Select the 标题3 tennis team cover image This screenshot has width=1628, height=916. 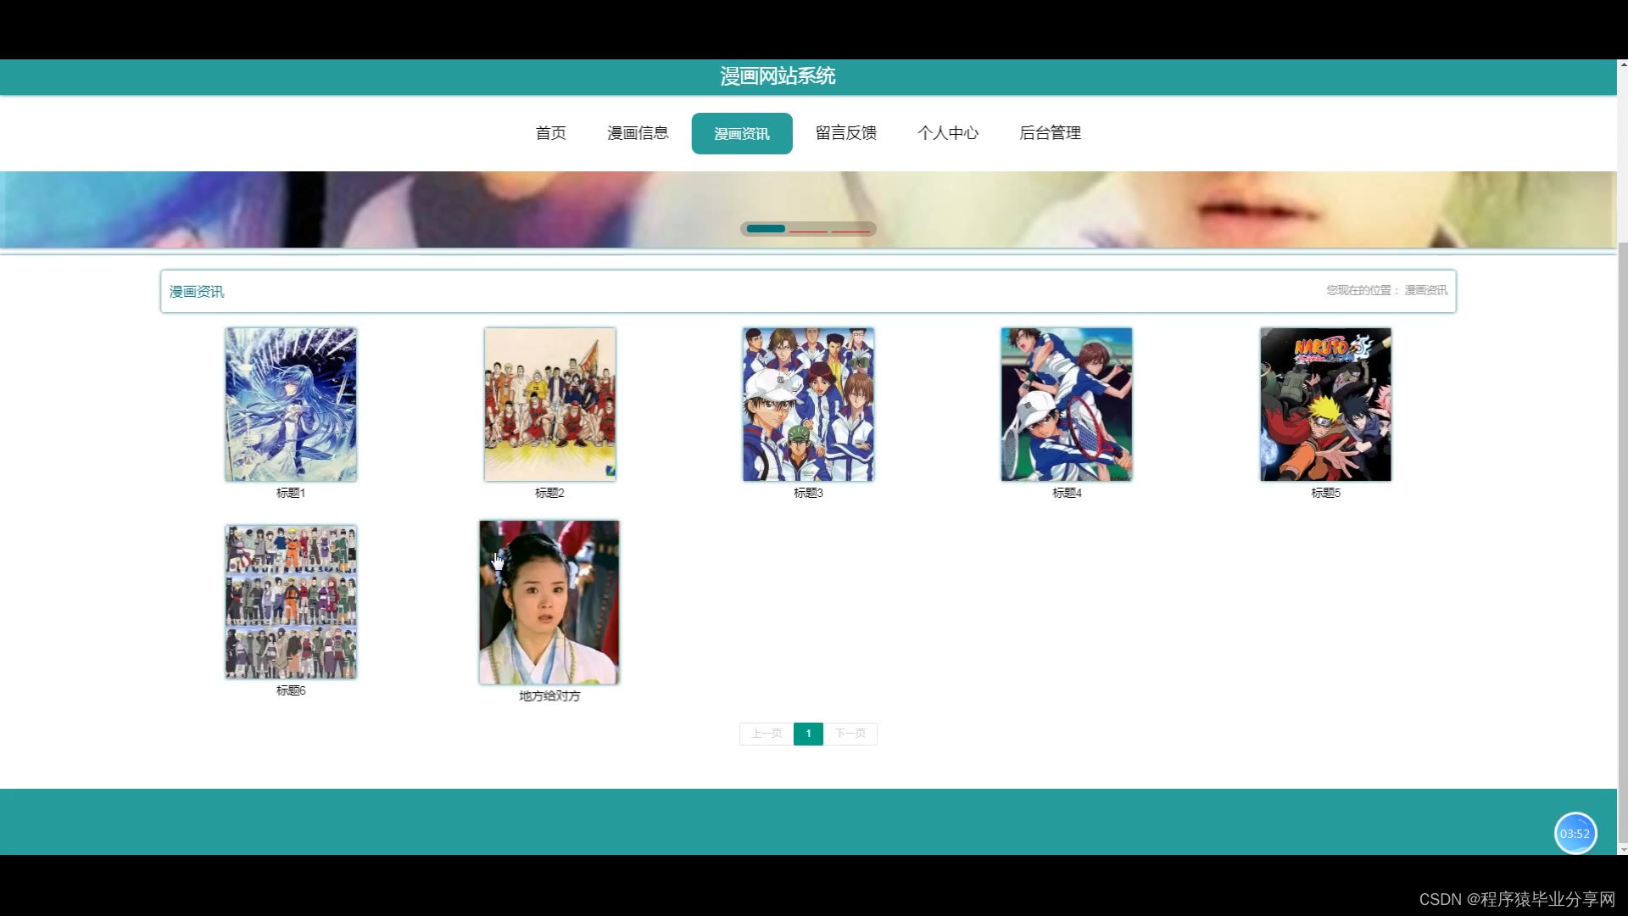[x=808, y=405]
